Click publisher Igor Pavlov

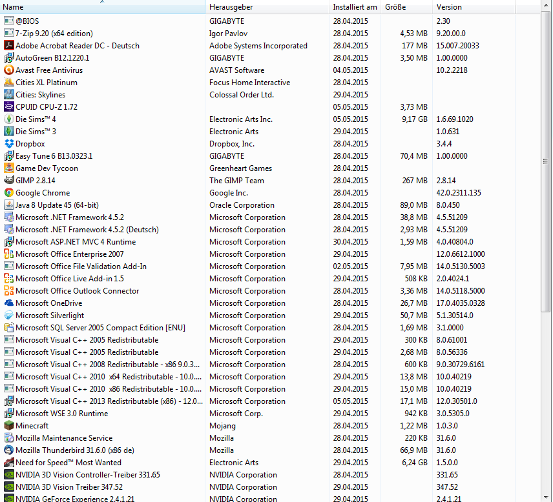[228, 33]
